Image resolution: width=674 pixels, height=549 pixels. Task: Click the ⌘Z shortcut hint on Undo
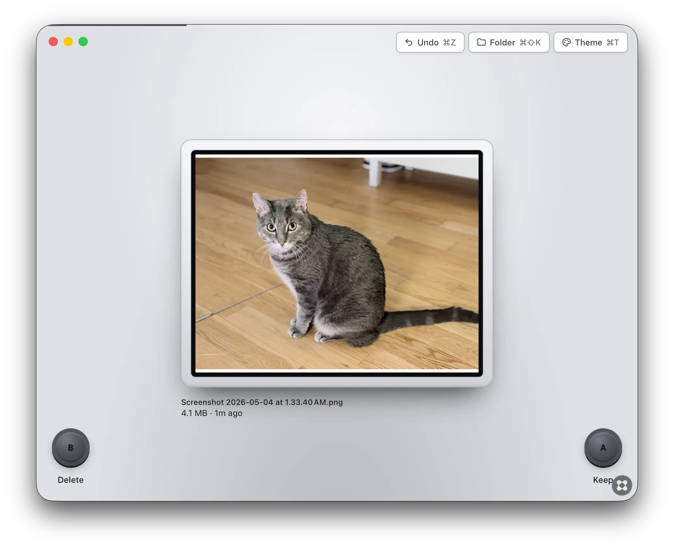coord(450,43)
